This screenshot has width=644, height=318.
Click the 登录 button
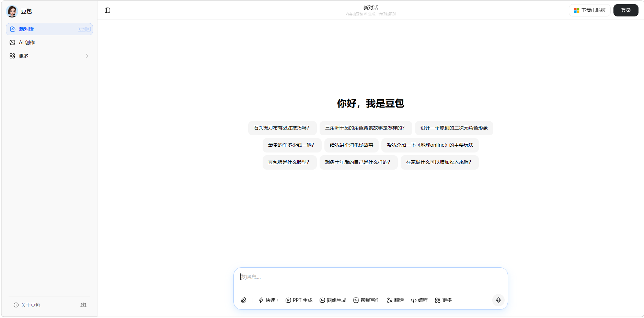point(625,10)
